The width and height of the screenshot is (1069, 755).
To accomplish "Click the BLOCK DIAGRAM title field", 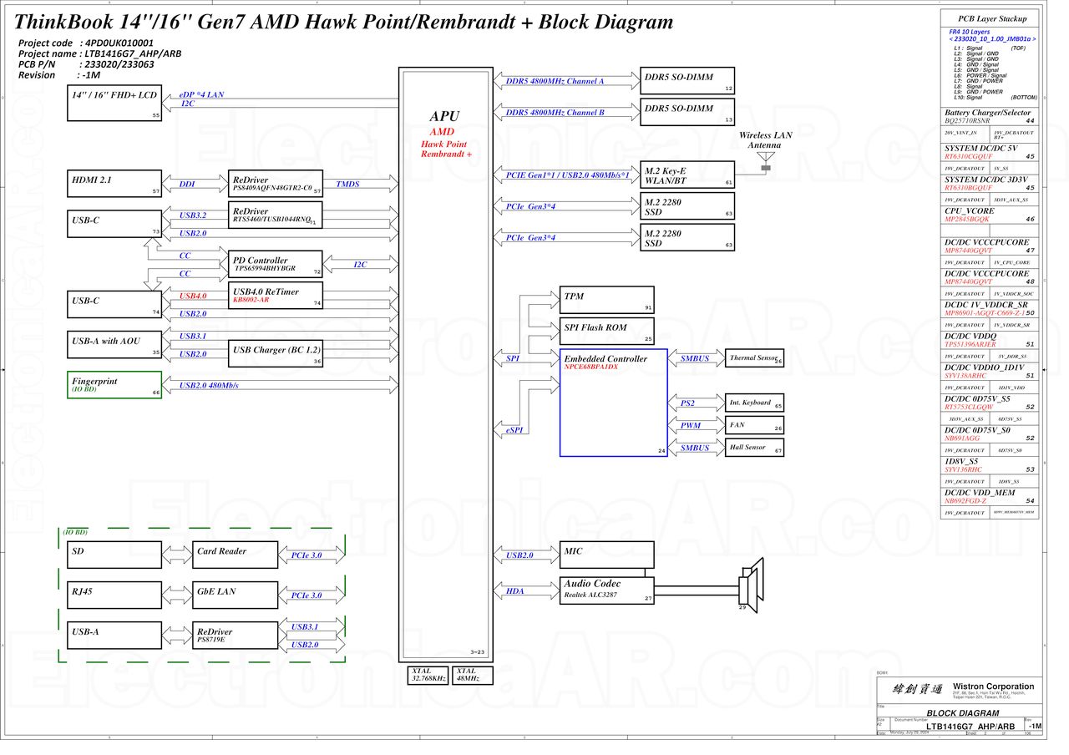I will [x=963, y=713].
